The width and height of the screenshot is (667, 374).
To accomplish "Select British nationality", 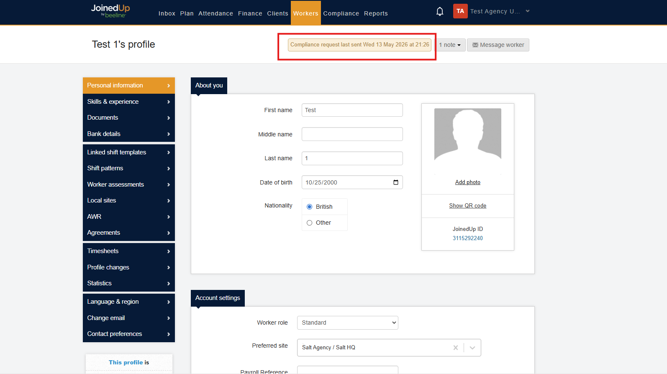I will (x=310, y=207).
